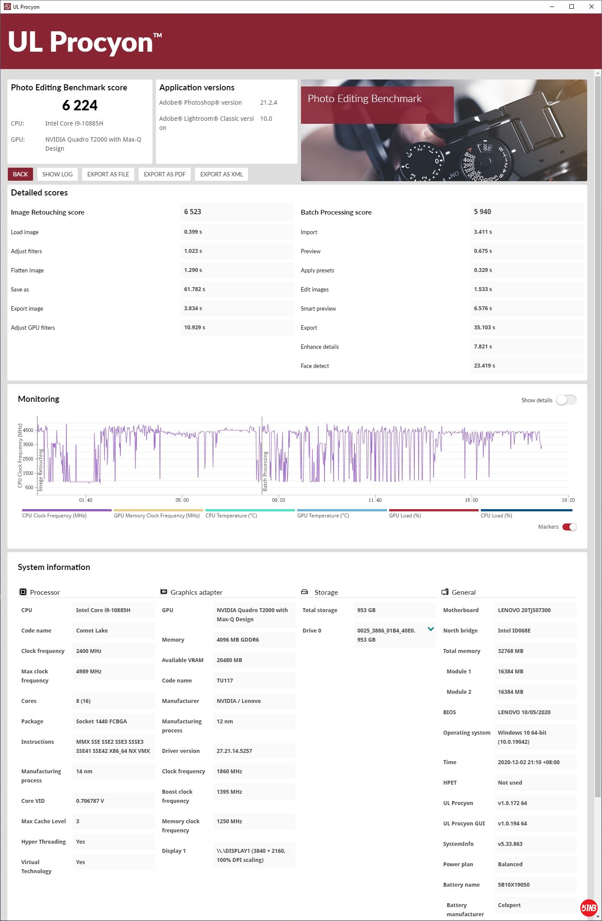Screen dimensions: 602x921
Task: Click EXPORT AS FILE
Action: pyautogui.click(x=108, y=174)
